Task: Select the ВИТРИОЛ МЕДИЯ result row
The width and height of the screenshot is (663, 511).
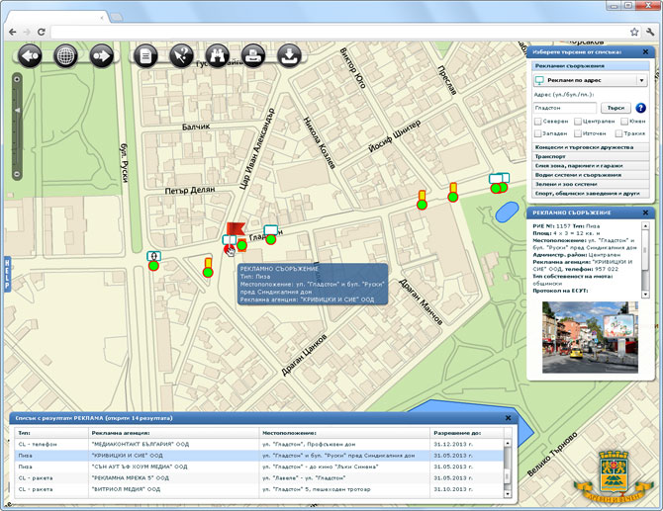Action: tap(259, 489)
